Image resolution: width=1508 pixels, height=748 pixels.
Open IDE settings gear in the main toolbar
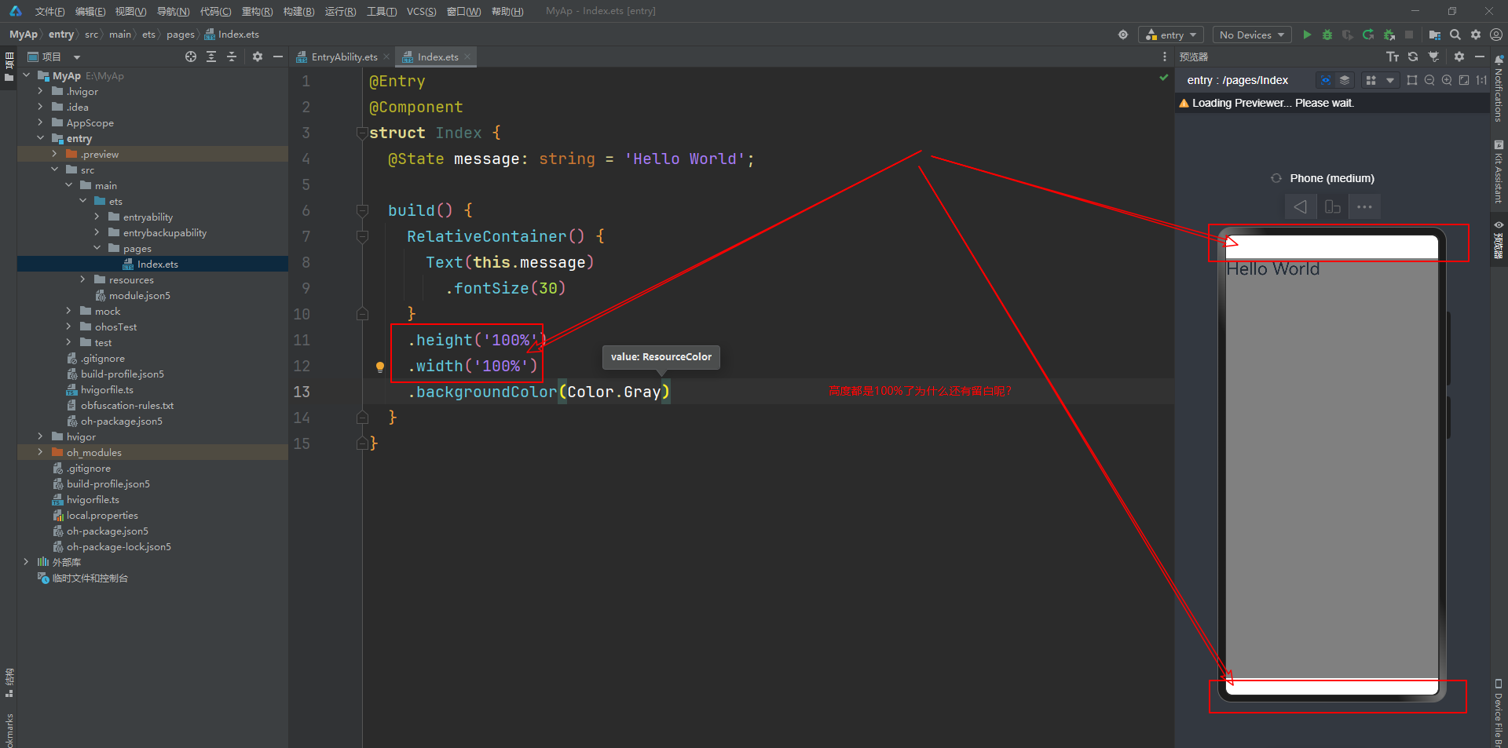click(x=1476, y=35)
